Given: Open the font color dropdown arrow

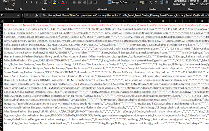Looking at the screenshot, I should click(x=67, y=2).
